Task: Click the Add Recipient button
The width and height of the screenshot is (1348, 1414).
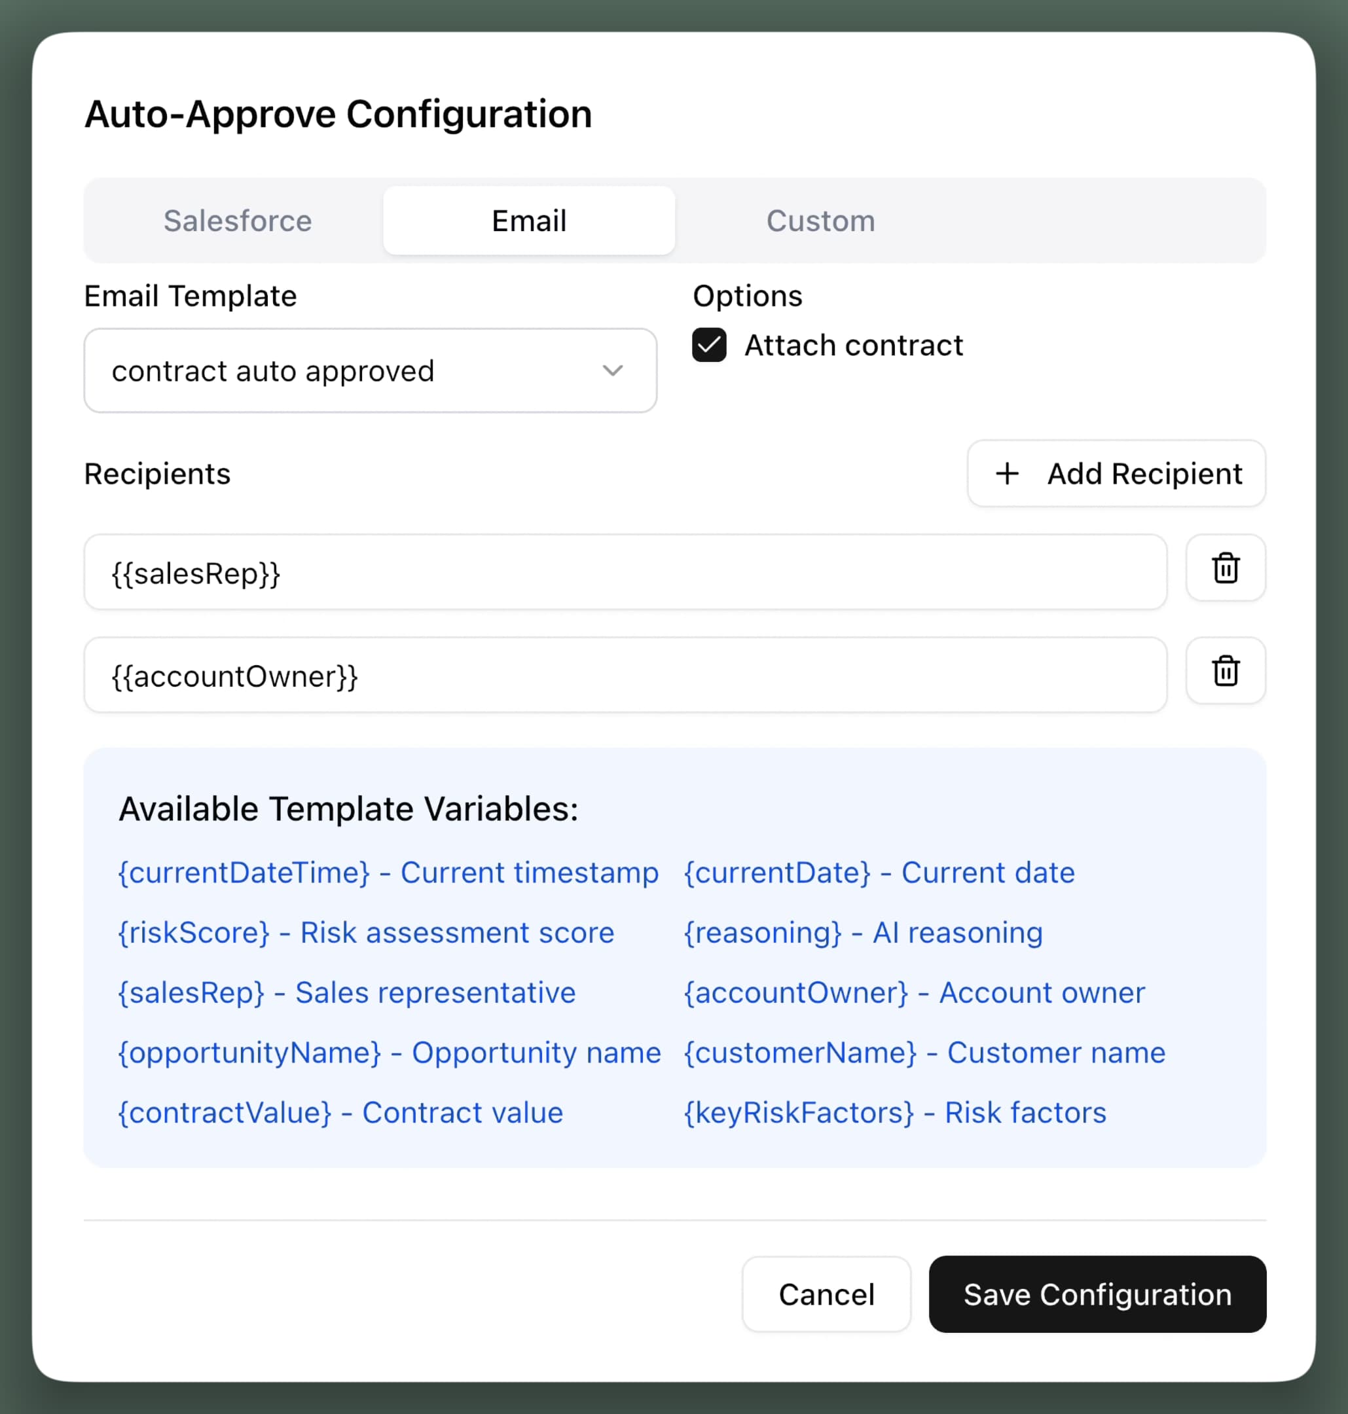Action: [x=1116, y=473]
